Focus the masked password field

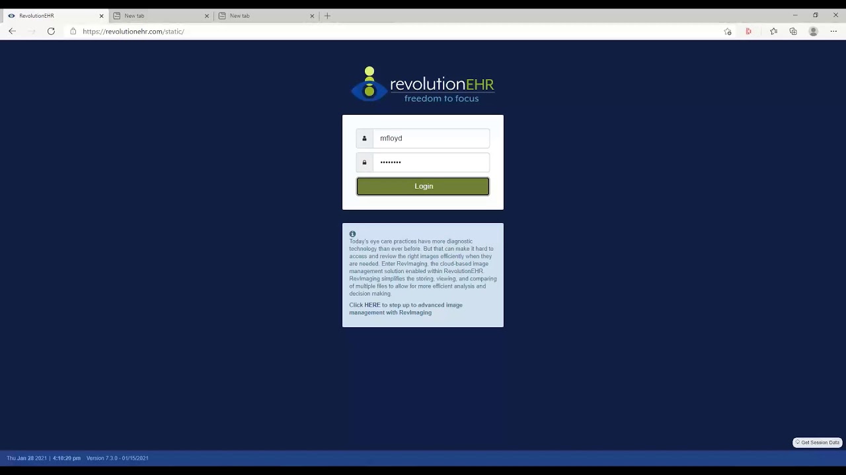(431, 162)
